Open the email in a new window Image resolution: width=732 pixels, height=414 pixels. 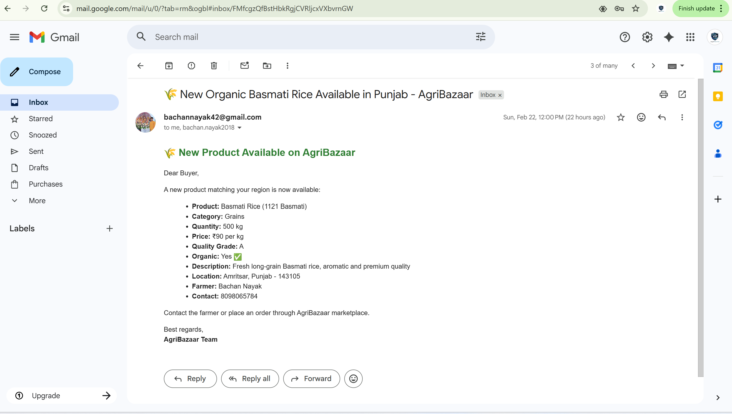pos(682,94)
